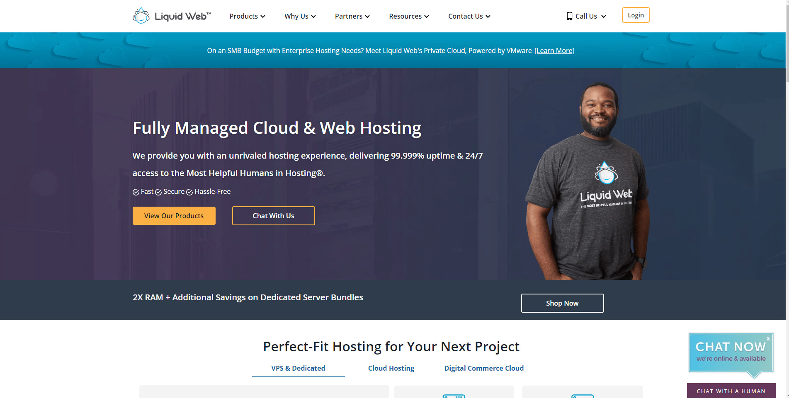Viewport: 789px width, 398px height.
Task: Click the Secure checkmark icon
Action: [x=158, y=192]
